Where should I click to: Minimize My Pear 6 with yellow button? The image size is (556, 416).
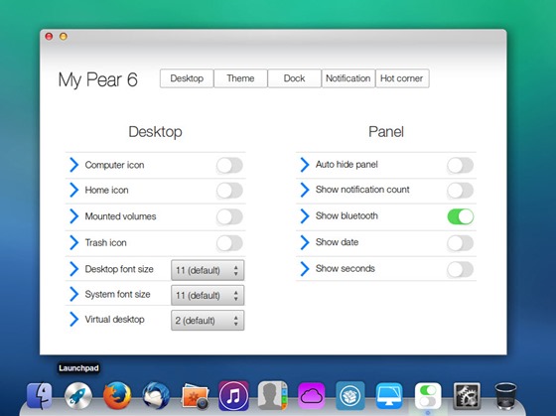pyautogui.click(x=64, y=36)
